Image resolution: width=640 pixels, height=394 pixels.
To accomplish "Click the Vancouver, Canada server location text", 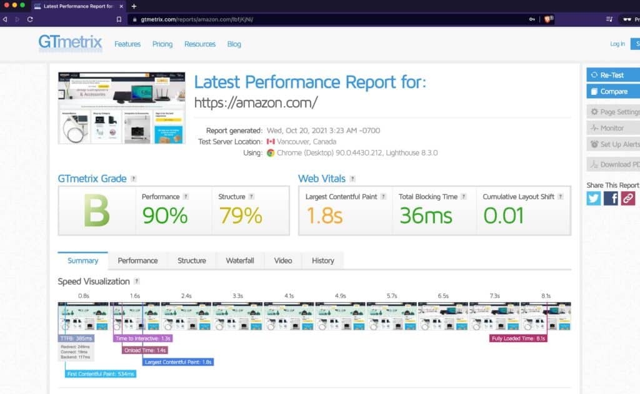I will tap(306, 142).
